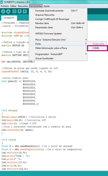This screenshot has height=176, width=108.
Task: Click the "void loop()" code line
Action: tap(9, 139)
